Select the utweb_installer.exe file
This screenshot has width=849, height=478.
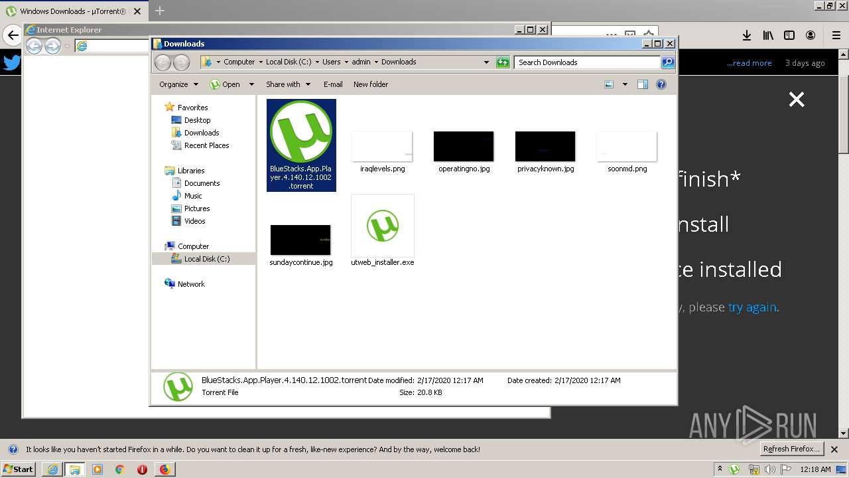click(382, 231)
